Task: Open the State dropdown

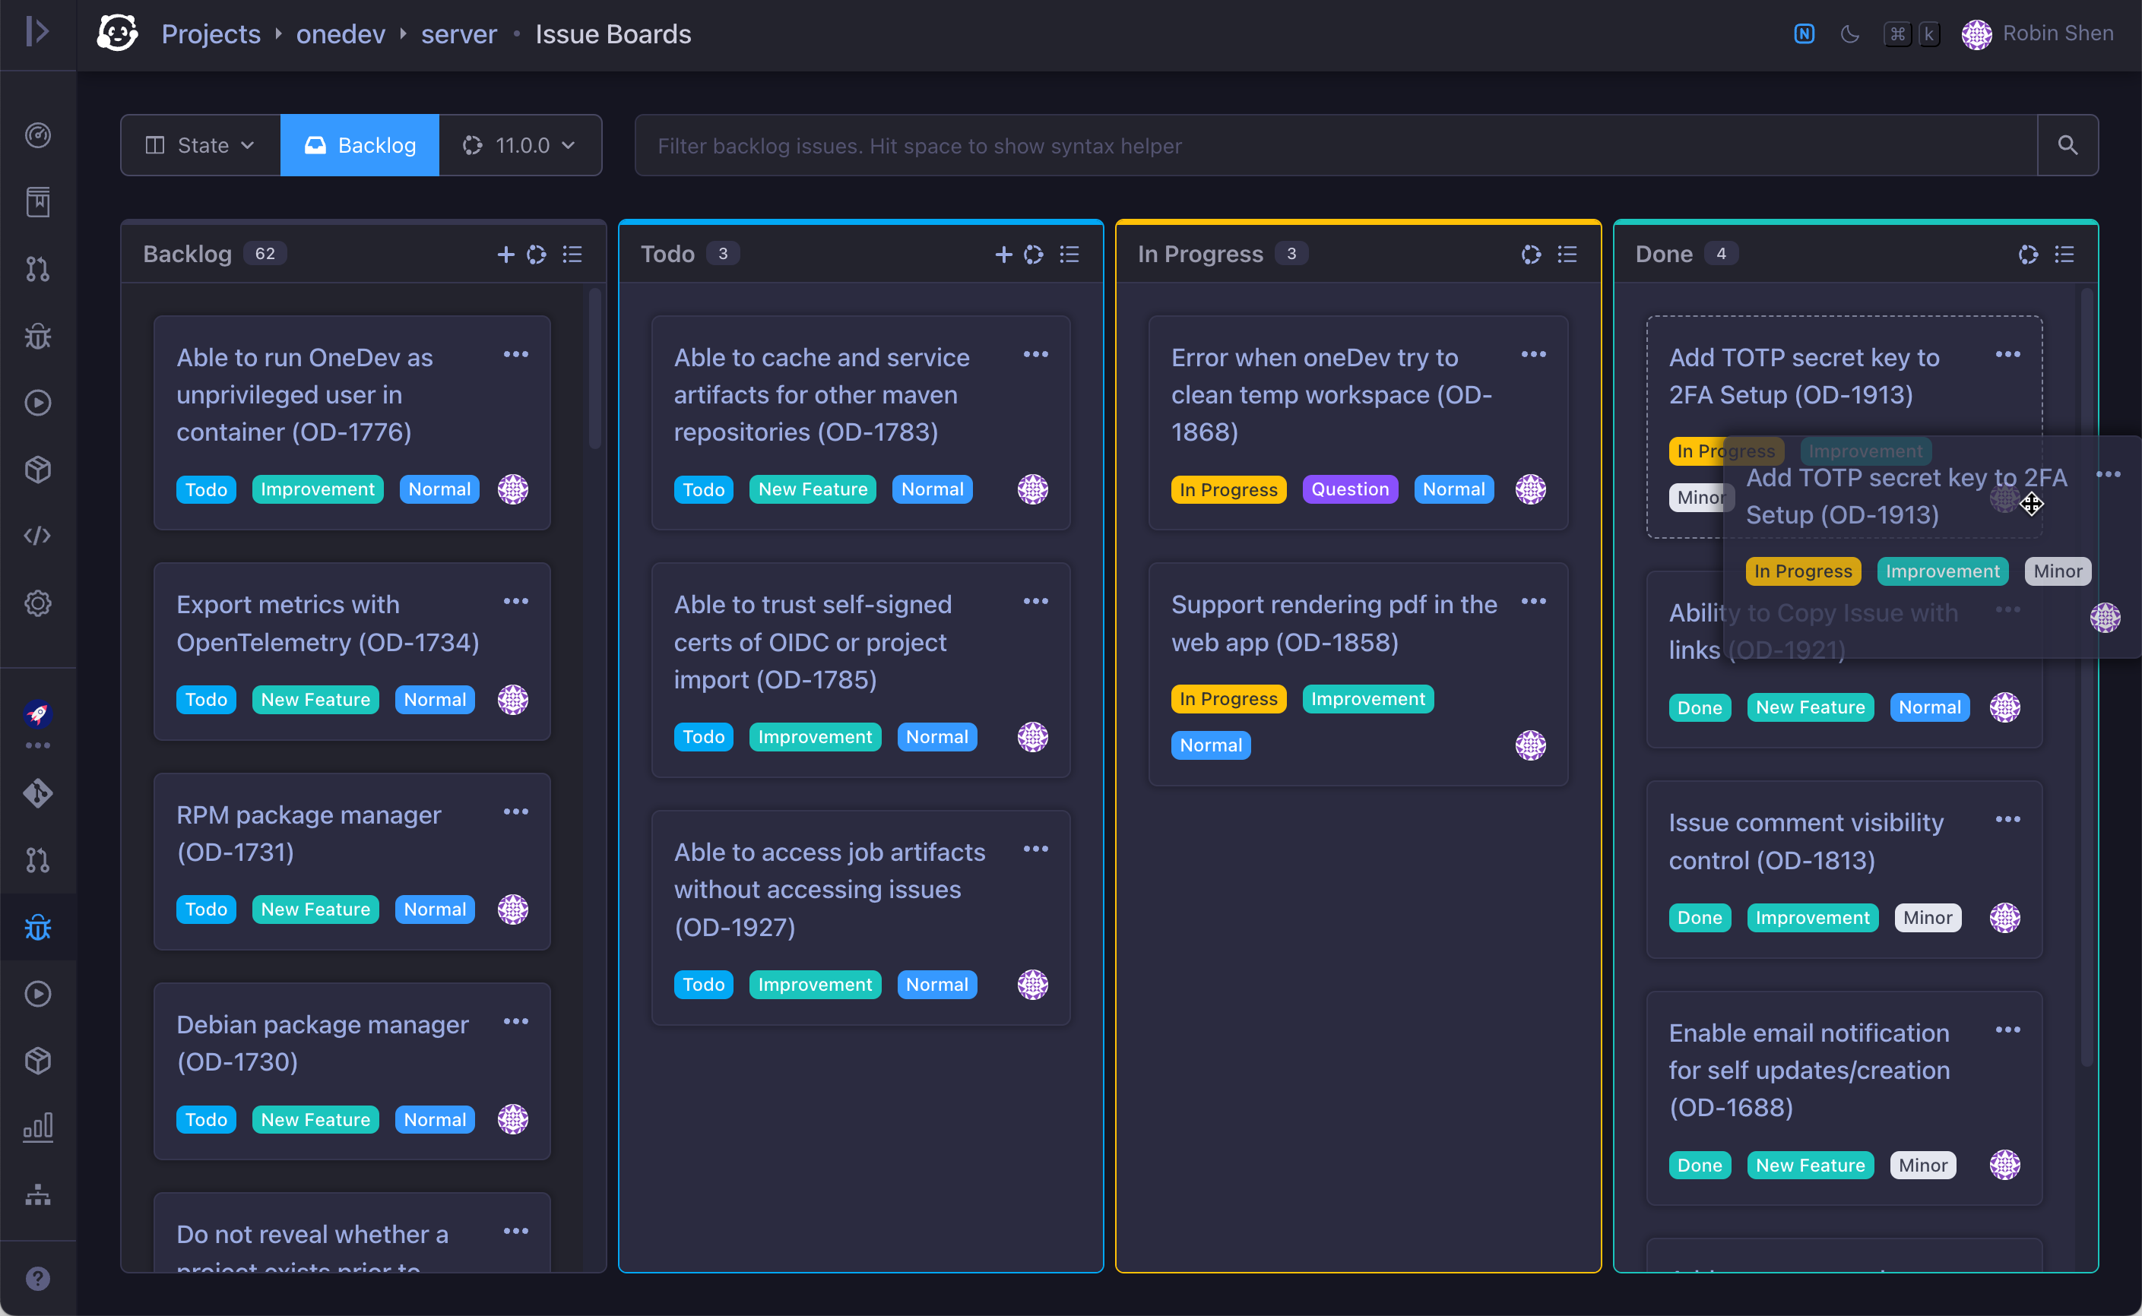Action: [x=198, y=144]
